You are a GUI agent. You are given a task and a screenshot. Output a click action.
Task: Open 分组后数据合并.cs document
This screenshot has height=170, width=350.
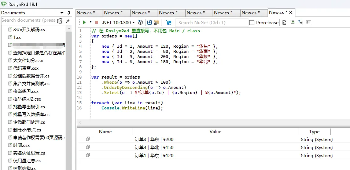31,76
